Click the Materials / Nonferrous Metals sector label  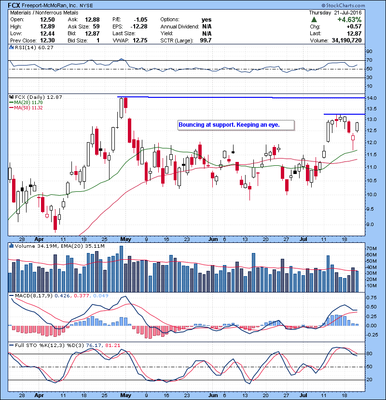(44, 13)
